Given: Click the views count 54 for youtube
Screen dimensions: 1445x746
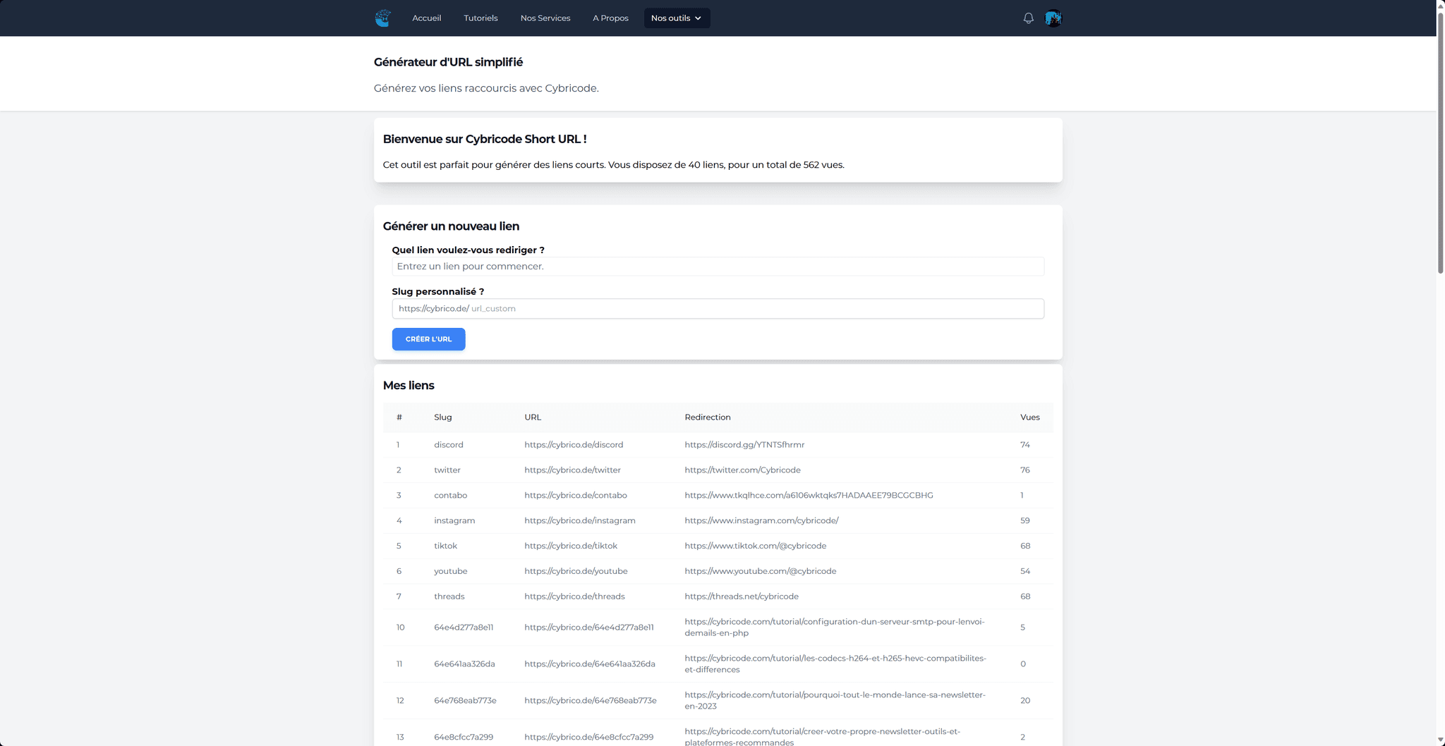Looking at the screenshot, I should click(x=1025, y=572).
